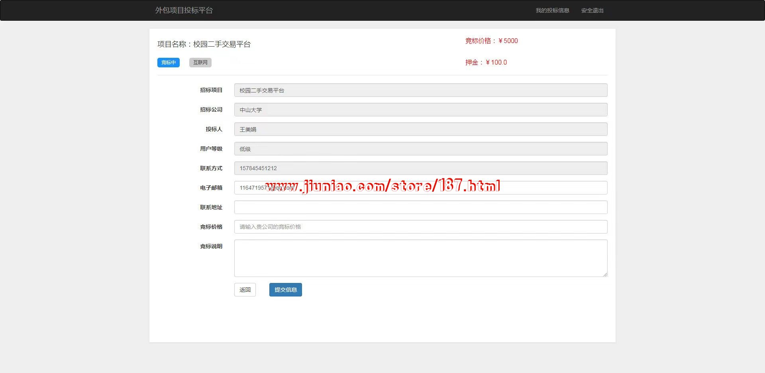Viewport: 765px width, 373px height.
Task: Click the 外包项目投标平台 brand link
Action: pos(184,10)
